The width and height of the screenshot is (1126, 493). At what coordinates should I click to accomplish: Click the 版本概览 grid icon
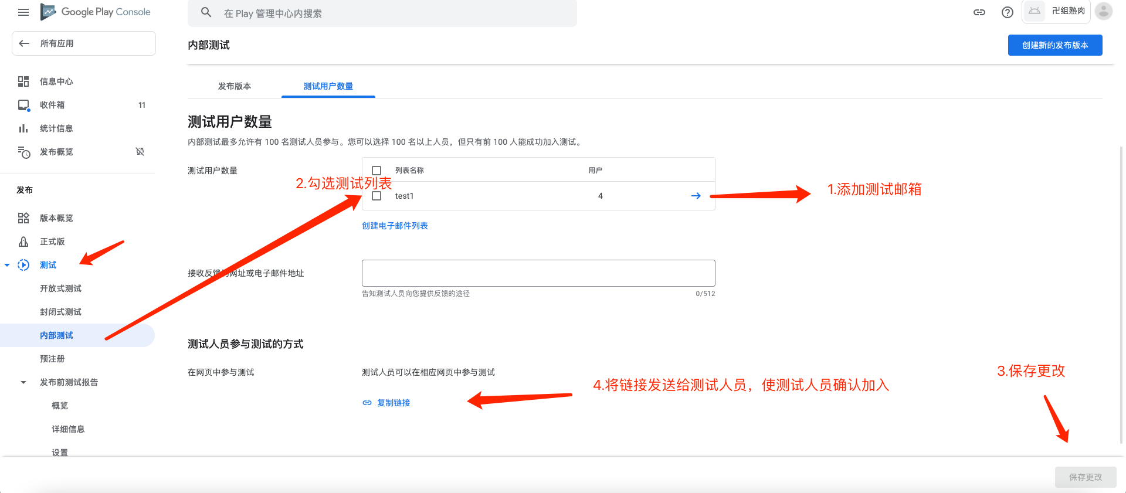(x=23, y=218)
